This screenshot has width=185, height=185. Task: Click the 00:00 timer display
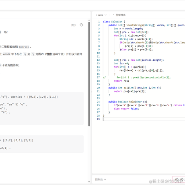[179, 179]
